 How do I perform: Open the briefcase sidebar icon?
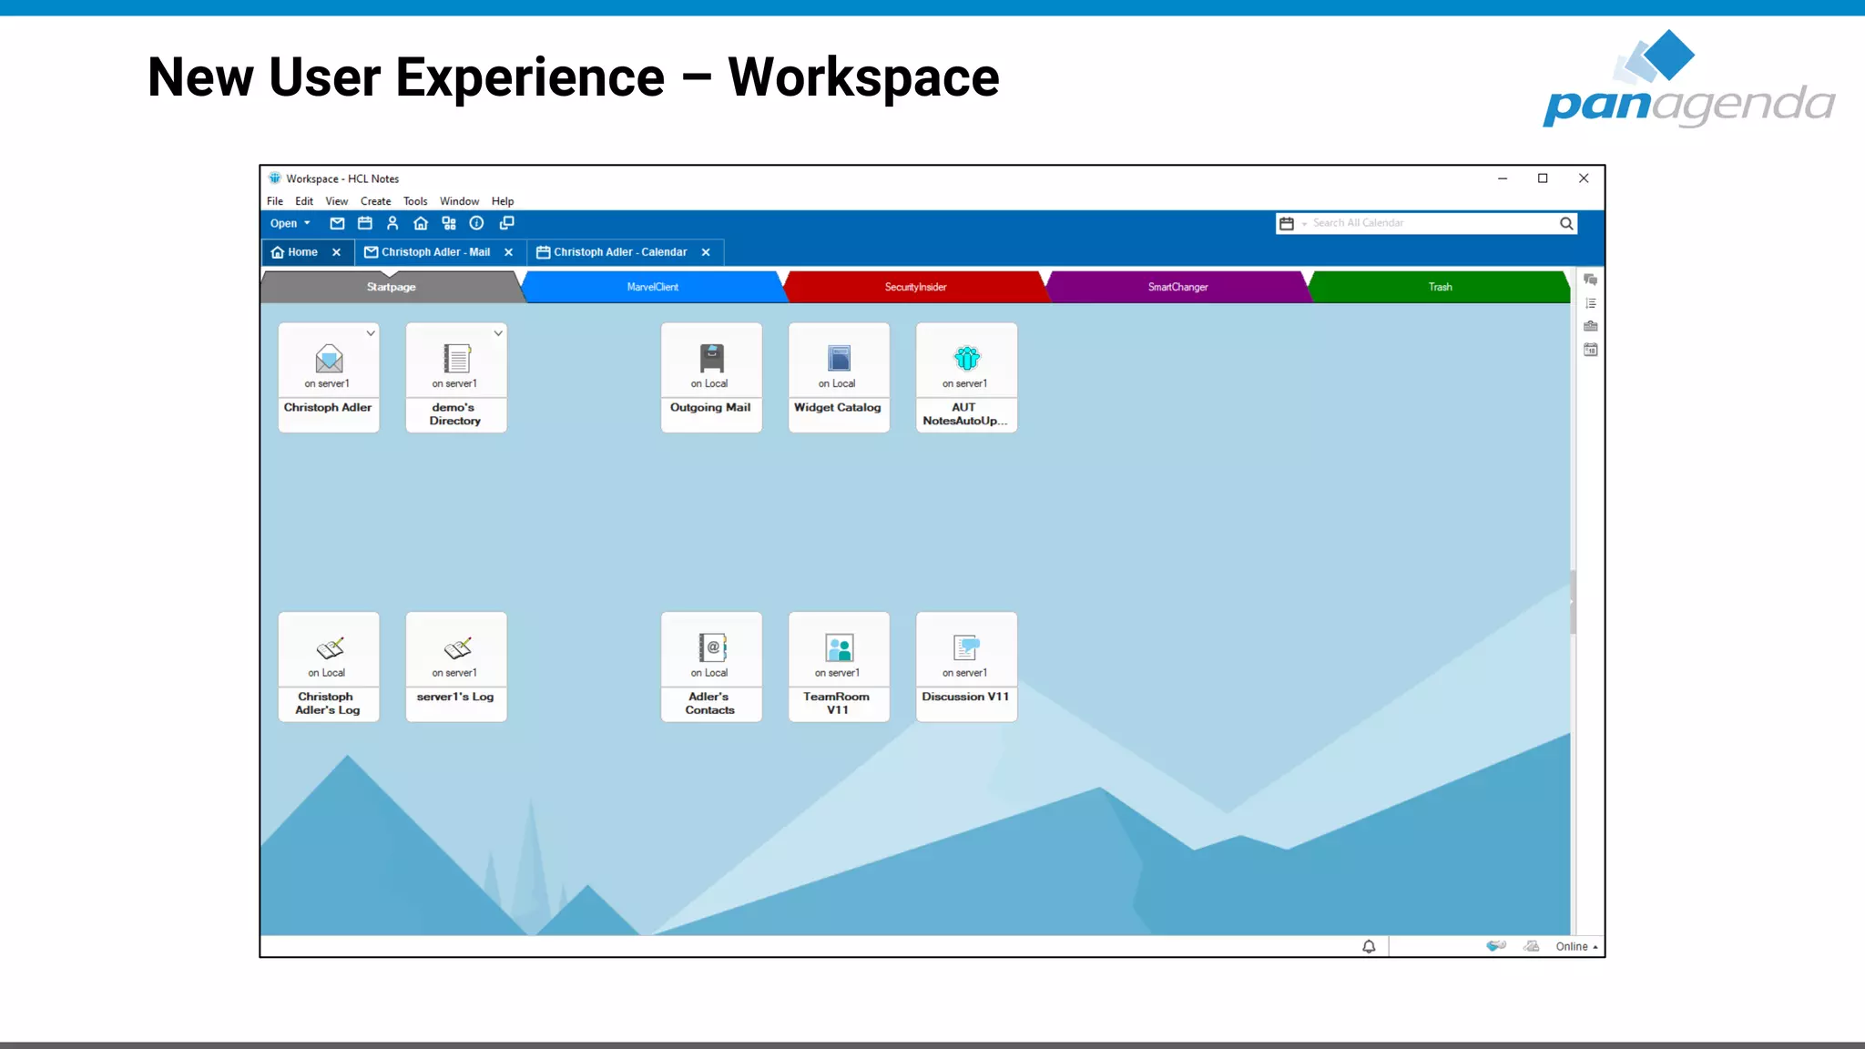pyautogui.click(x=1591, y=326)
